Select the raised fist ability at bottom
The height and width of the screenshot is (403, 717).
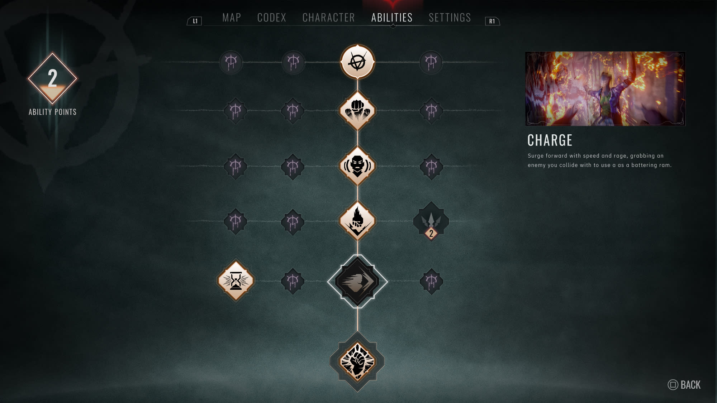(357, 361)
